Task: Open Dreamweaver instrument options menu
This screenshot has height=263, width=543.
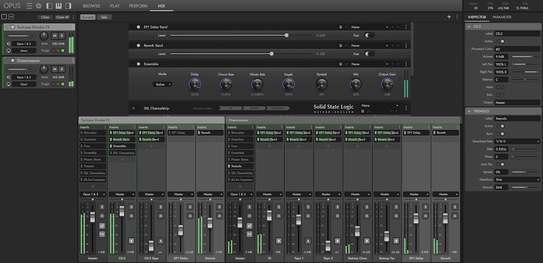Action: click(x=73, y=61)
